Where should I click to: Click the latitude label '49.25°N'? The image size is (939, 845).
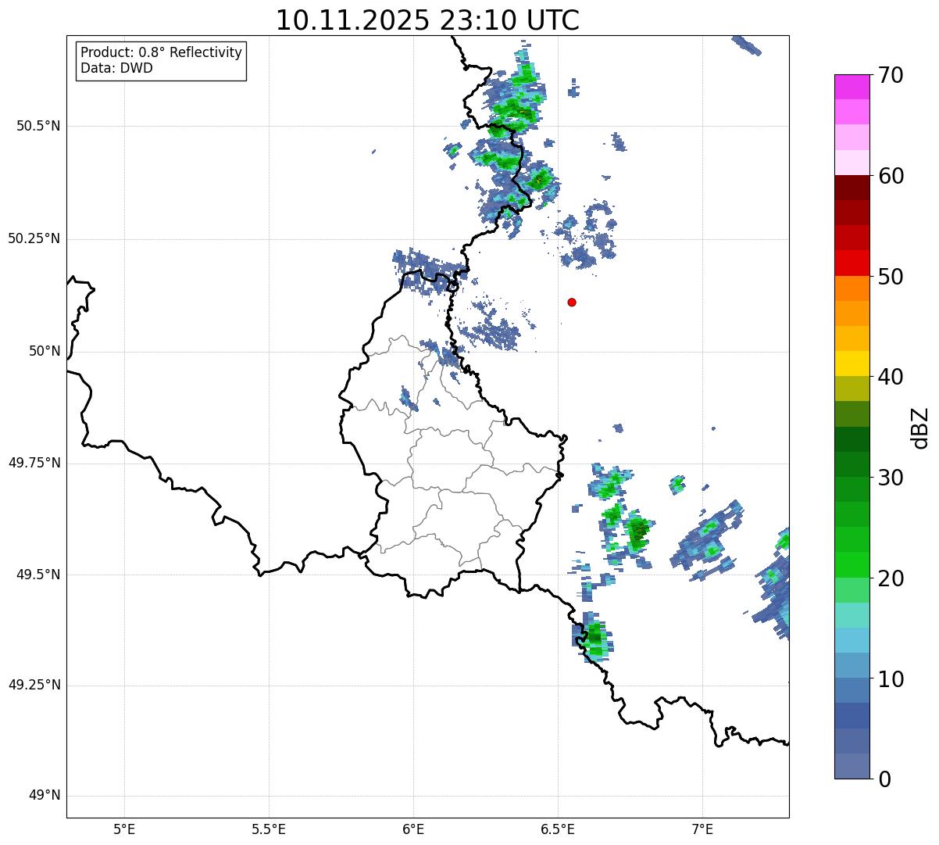click(x=34, y=686)
